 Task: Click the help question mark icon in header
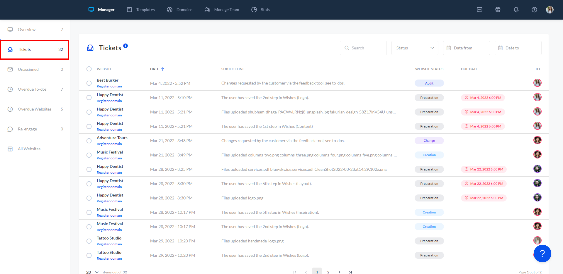(534, 10)
